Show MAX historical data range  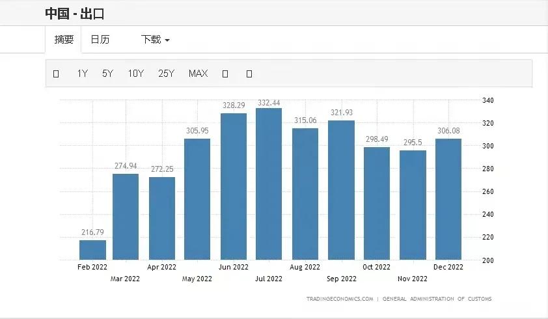coord(198,74)
